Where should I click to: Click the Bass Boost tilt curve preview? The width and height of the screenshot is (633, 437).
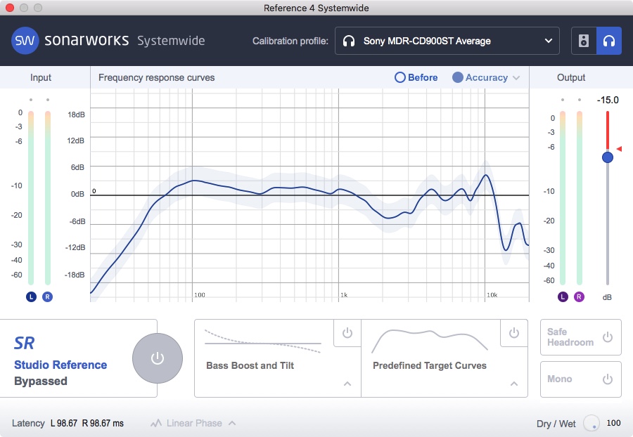263,342
